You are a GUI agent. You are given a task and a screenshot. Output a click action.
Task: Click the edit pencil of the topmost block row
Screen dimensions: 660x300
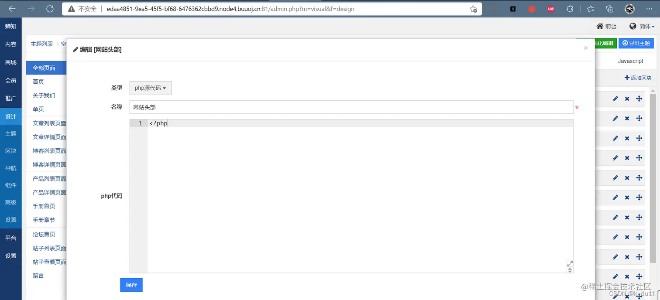tap(615, 99)
